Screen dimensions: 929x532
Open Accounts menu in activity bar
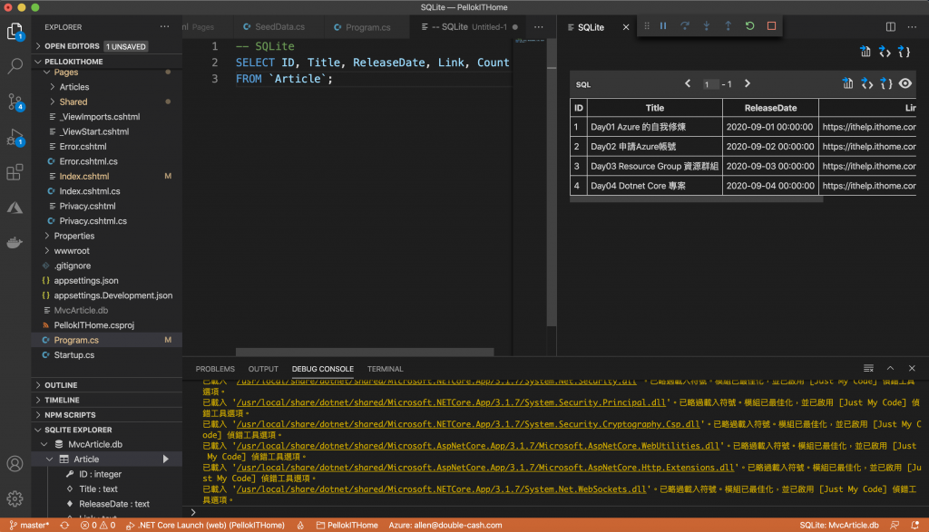15,463
